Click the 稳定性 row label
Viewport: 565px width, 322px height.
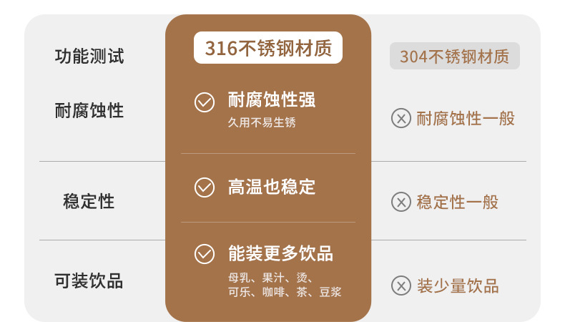89,201
